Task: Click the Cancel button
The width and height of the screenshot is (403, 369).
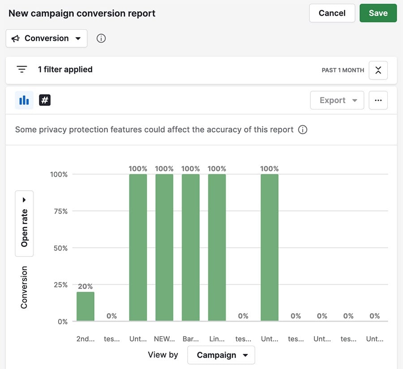Action: [332, 13]
